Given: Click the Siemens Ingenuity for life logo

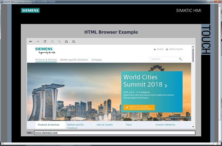Looking at the screenshot, I should click(45, 51).
